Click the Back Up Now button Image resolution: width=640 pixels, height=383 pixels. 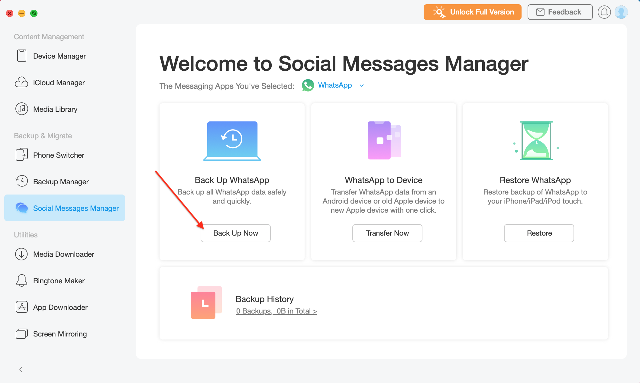coord(236,233)
